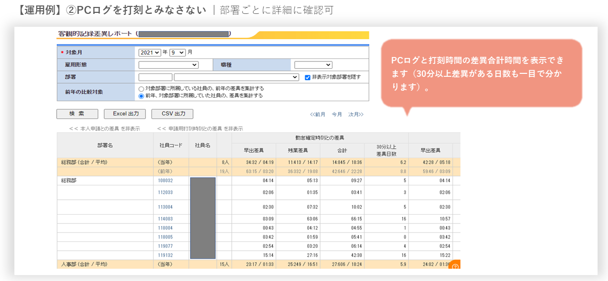The image size is (608, 281).
Task: Select radio 対象部署に所属している社員の前年の差異を集計する
Action: tap(141, 88)
